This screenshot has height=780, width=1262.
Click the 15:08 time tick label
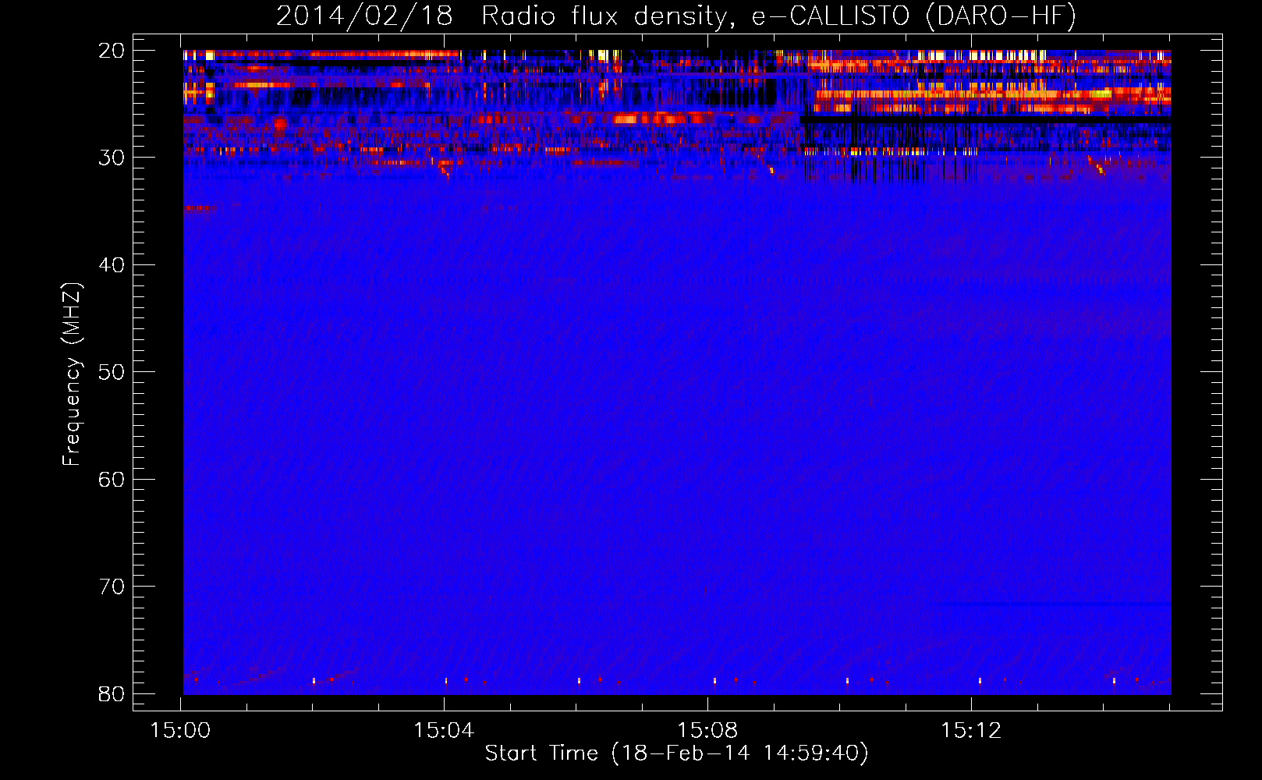click(707, 731)
